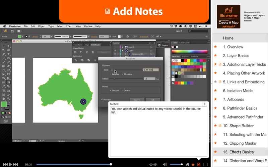Viewport: 268px width, 167px height.
Task: Open the Effect menu
Action: (69, 26)
